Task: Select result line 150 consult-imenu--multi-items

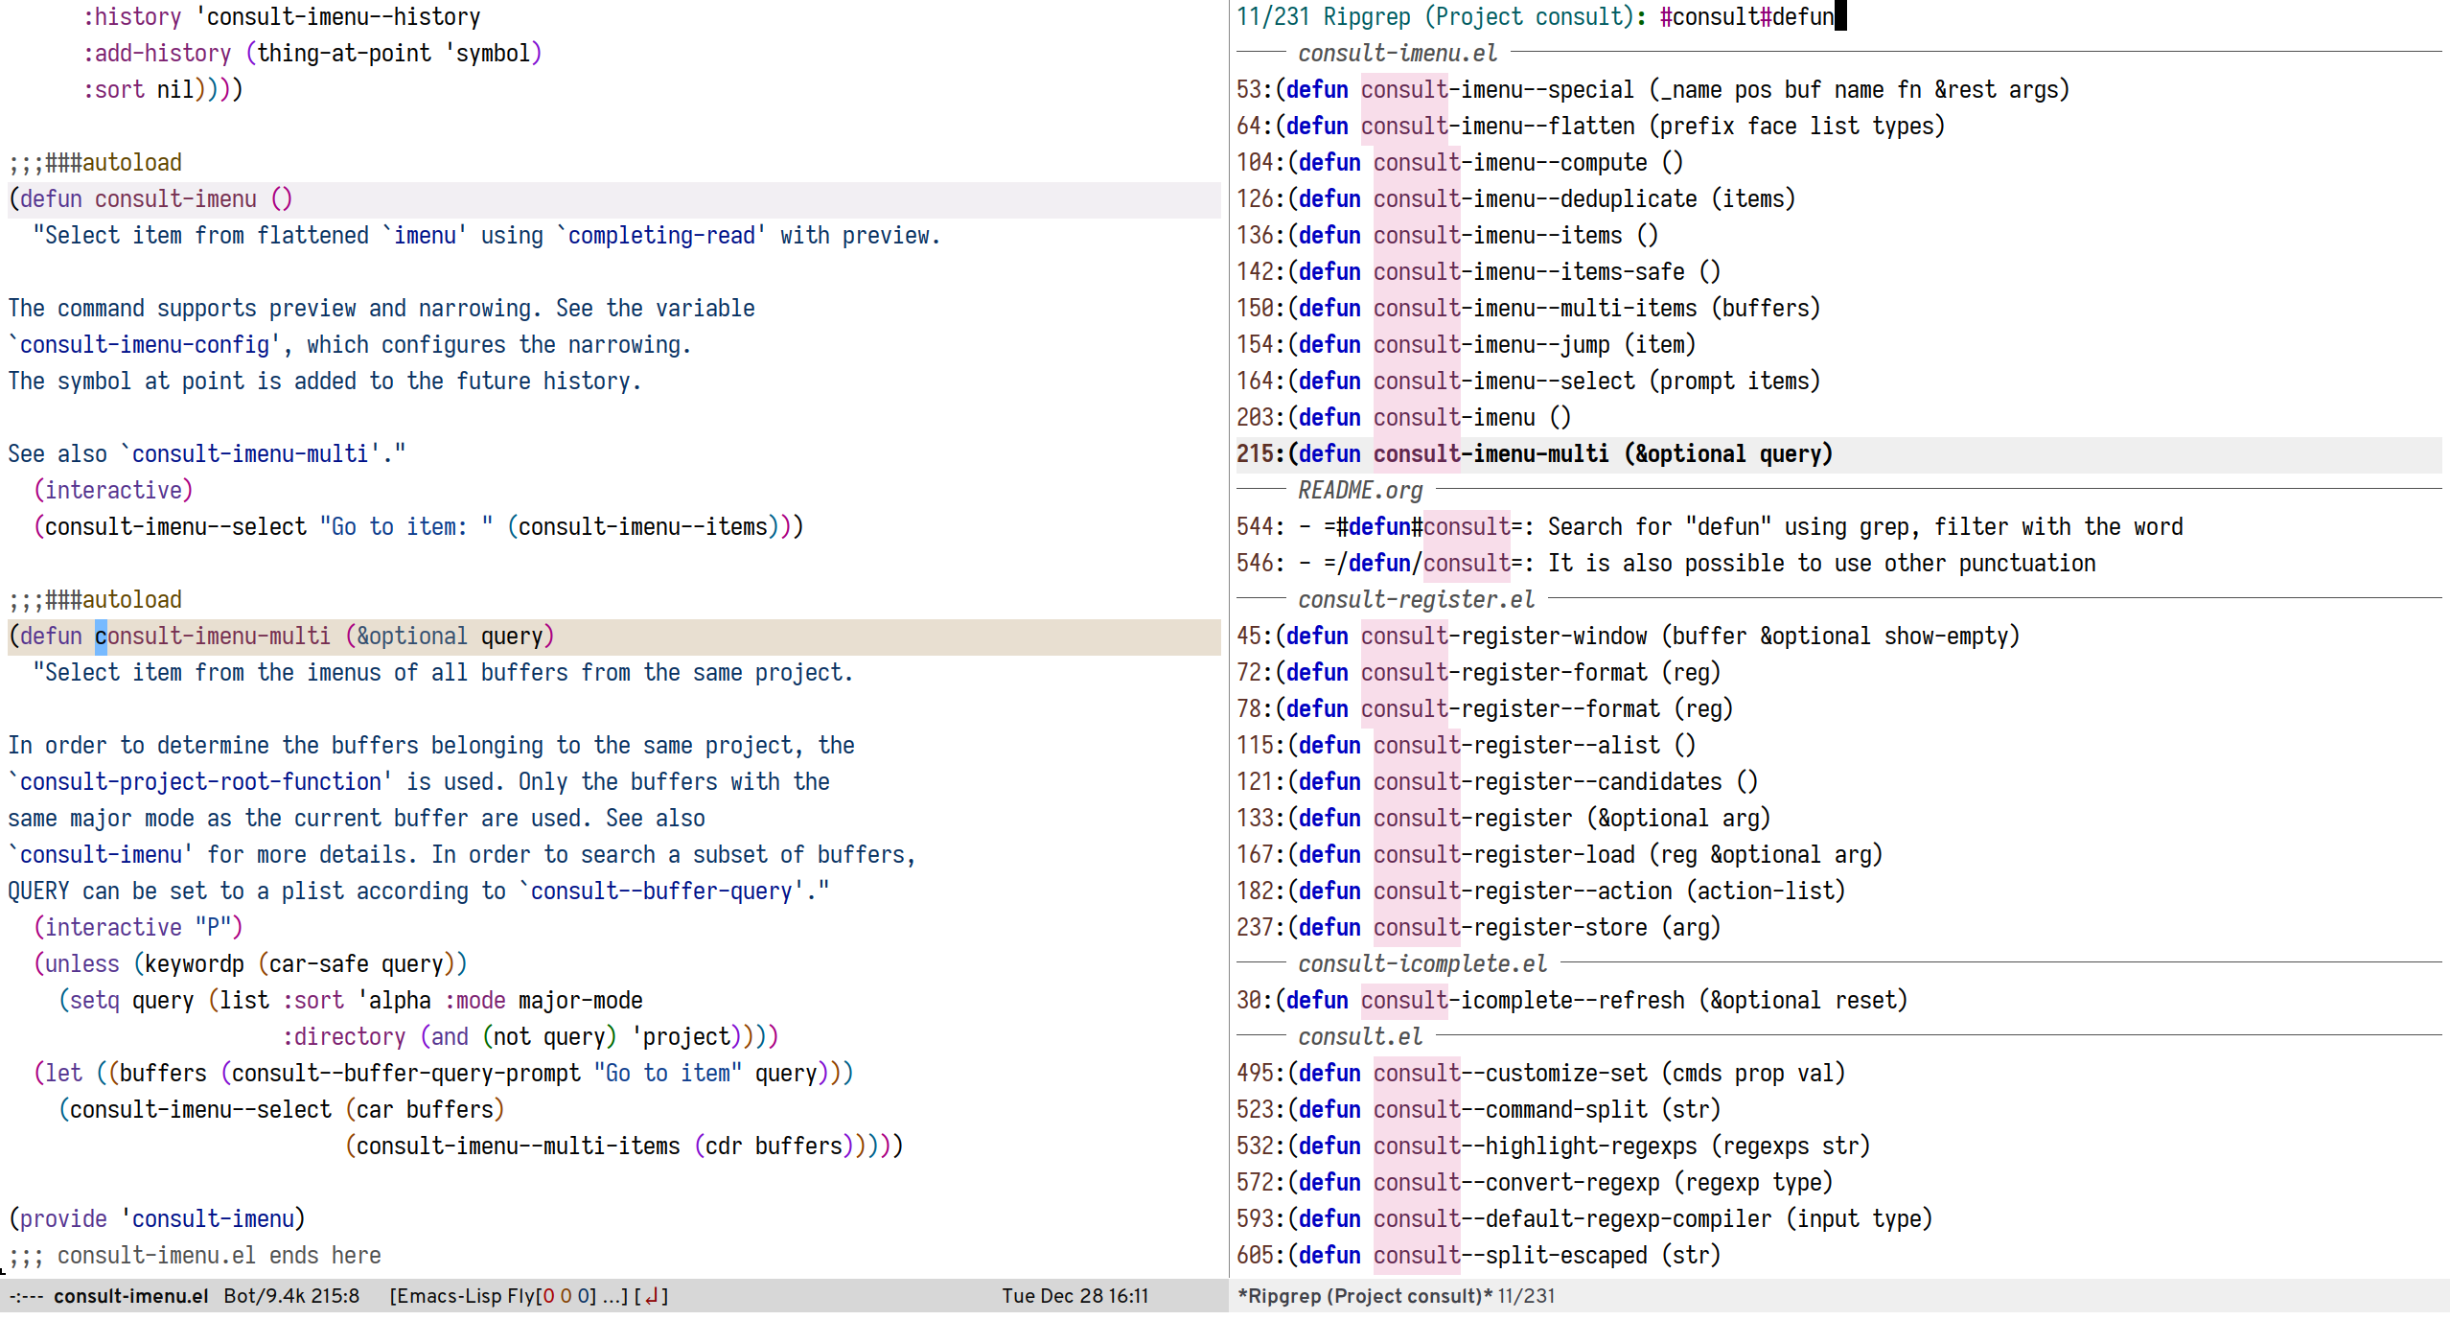Action: 1528,308
